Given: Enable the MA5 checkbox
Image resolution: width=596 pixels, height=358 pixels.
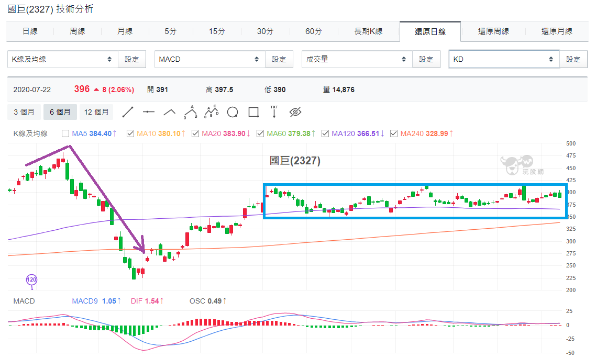Looking at the screenshot, I should point(65,133).
